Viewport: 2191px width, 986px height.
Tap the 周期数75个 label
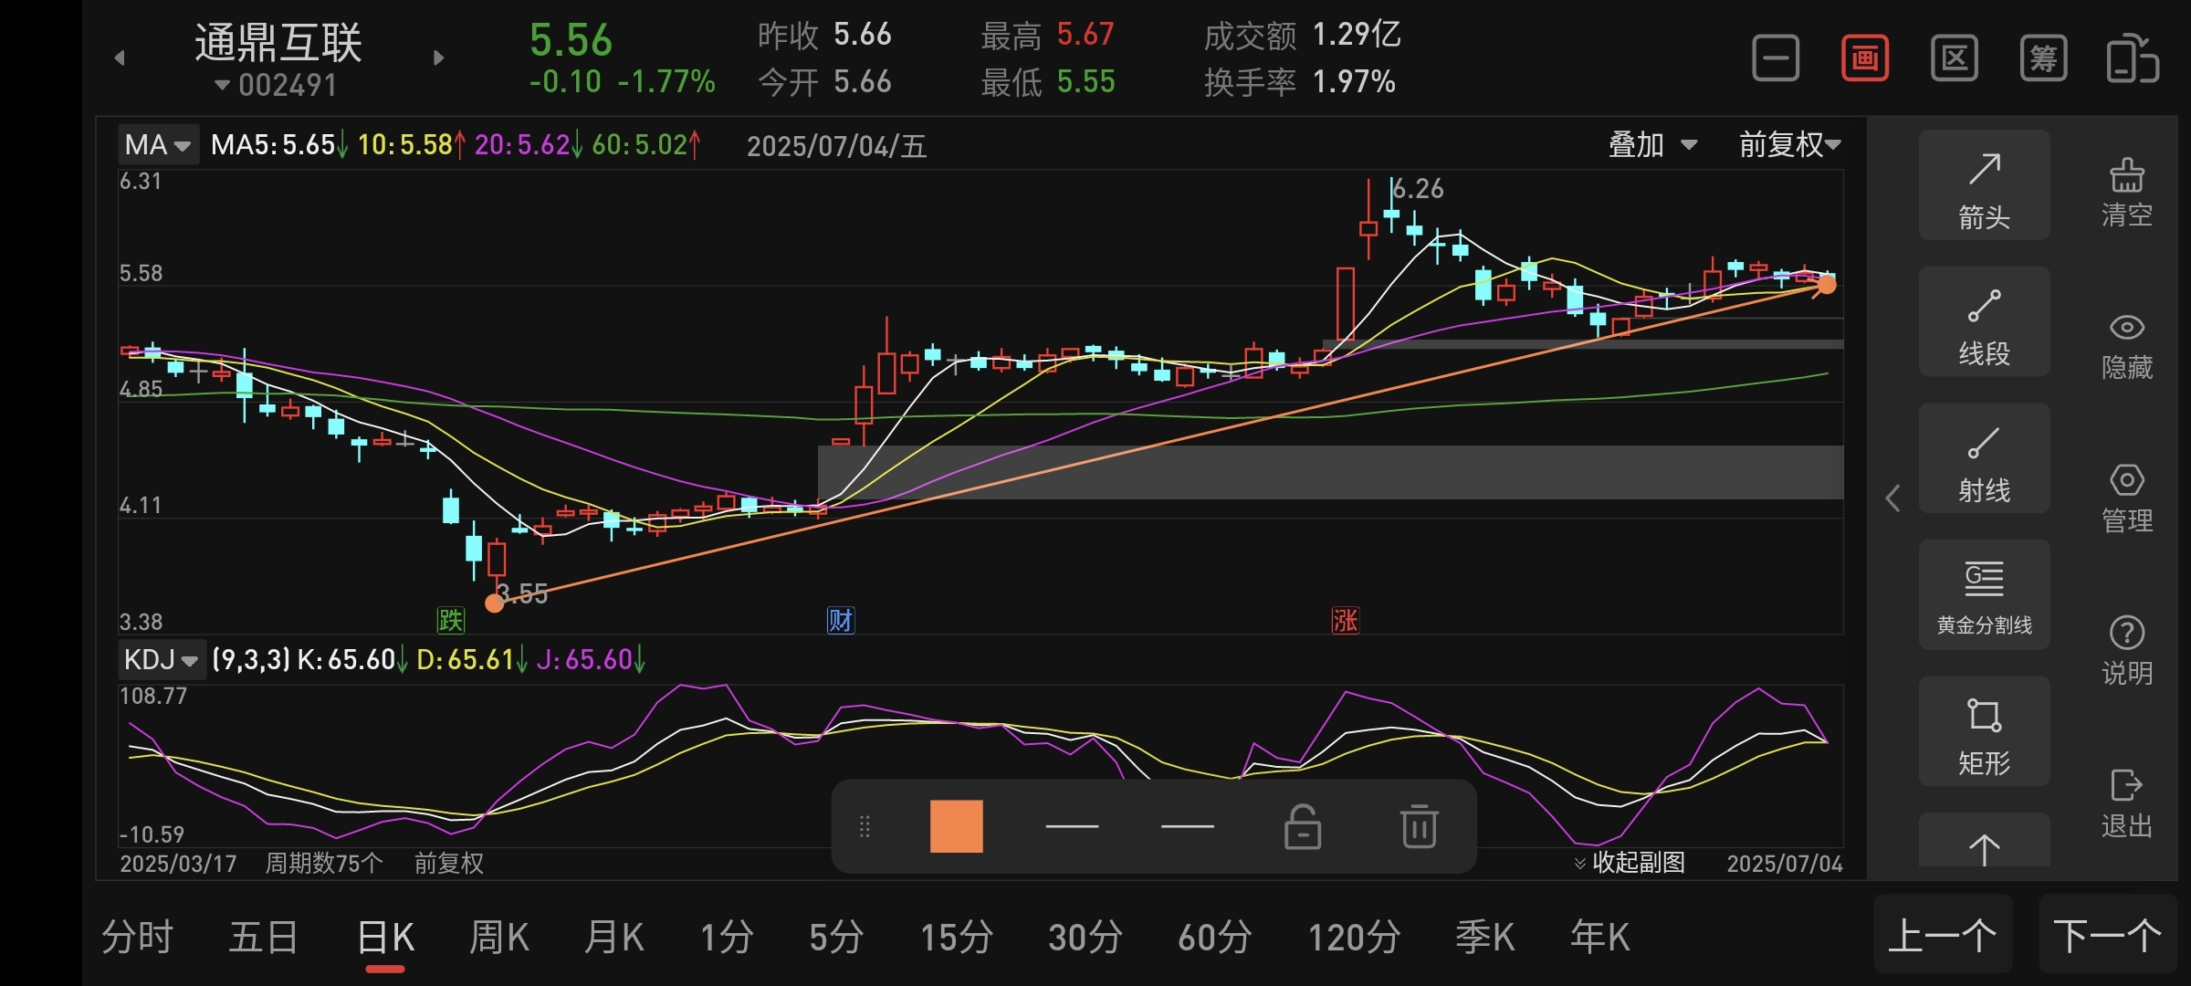coord(324,864)
